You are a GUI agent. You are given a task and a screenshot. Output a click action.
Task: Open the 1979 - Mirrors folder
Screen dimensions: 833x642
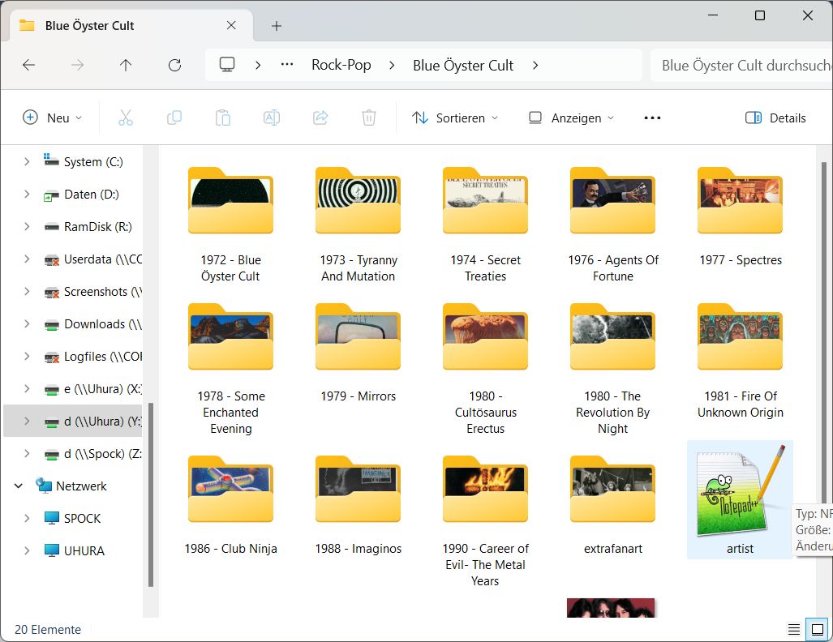[x=358, y=353]
